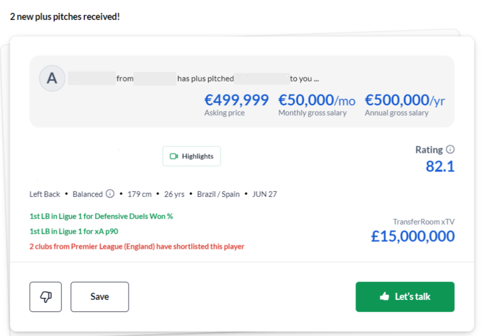Click the Rating info icon
Viewport: 484px width, 336px height.
(x=451, y=149)
